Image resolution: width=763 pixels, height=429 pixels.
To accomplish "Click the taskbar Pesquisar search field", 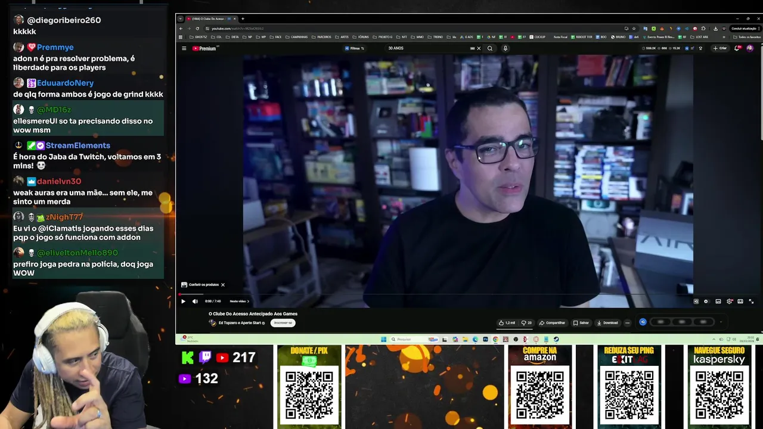I will pos(415,339).
